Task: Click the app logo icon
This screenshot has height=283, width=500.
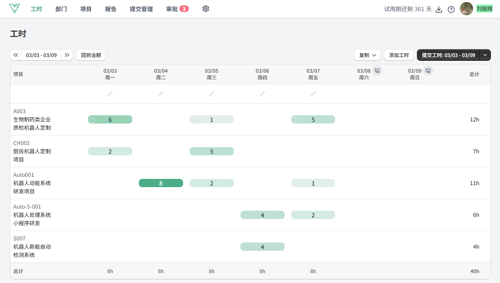Action: click(x=14, y=9)
